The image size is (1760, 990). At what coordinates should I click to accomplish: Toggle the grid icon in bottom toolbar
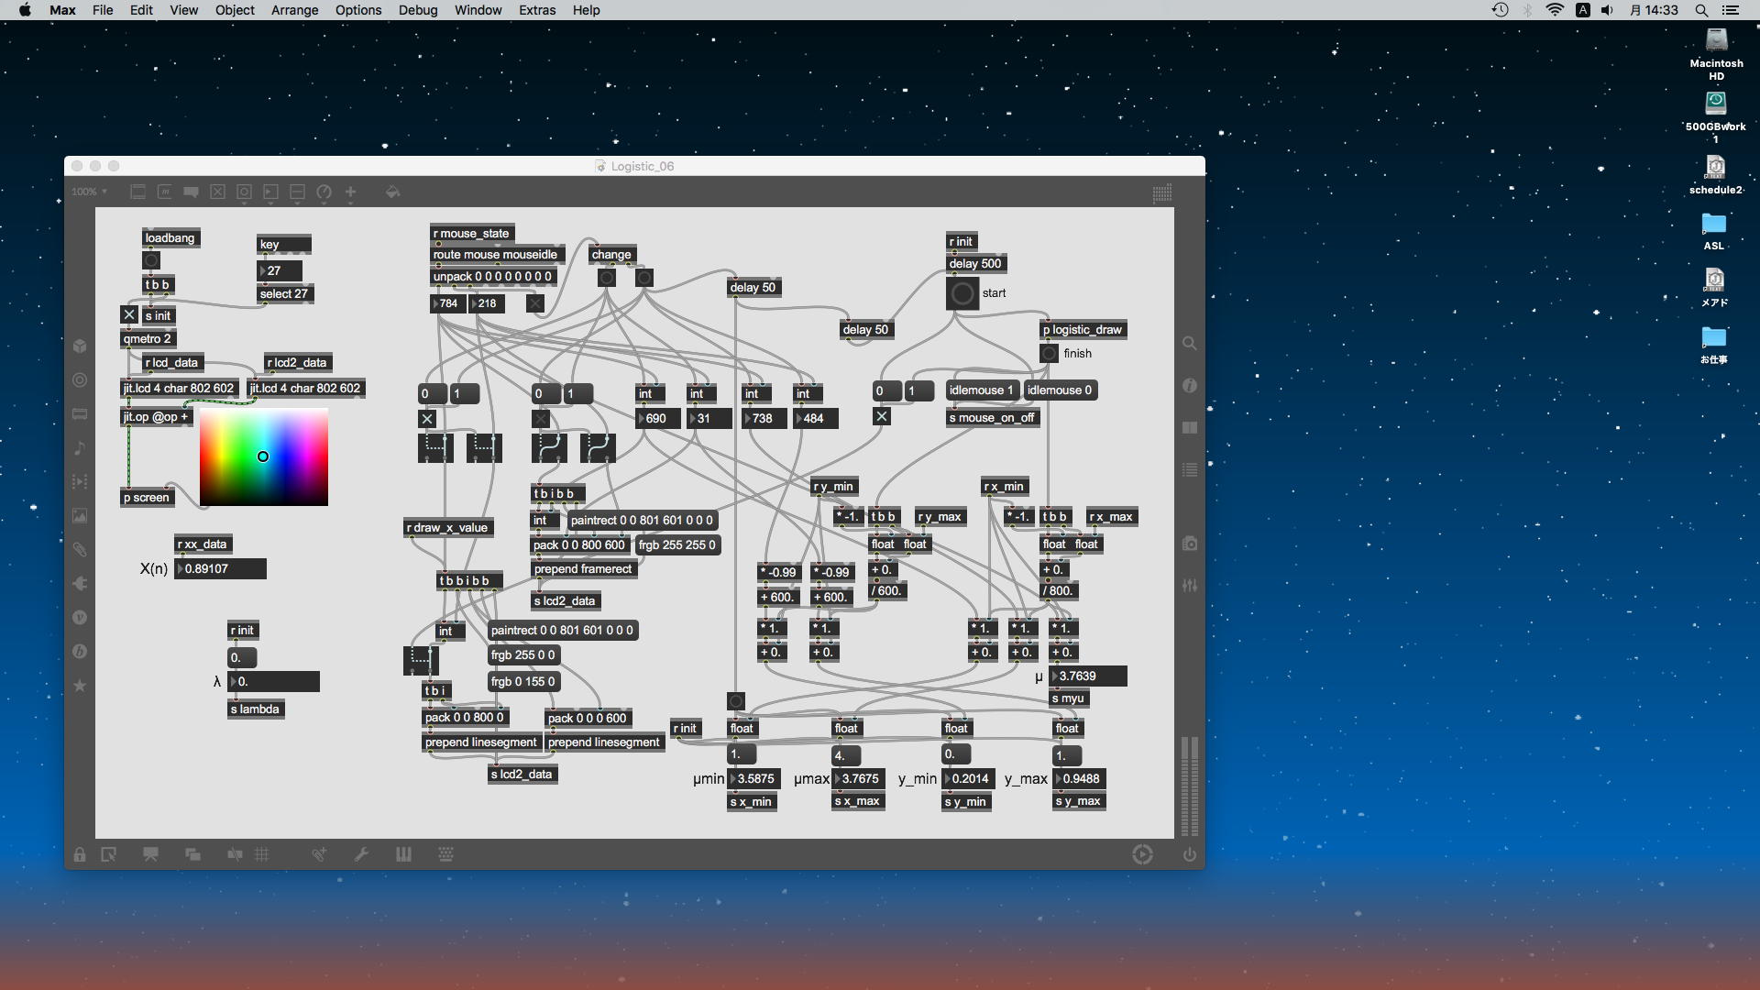pyautogui.click(x=262, y=855)
